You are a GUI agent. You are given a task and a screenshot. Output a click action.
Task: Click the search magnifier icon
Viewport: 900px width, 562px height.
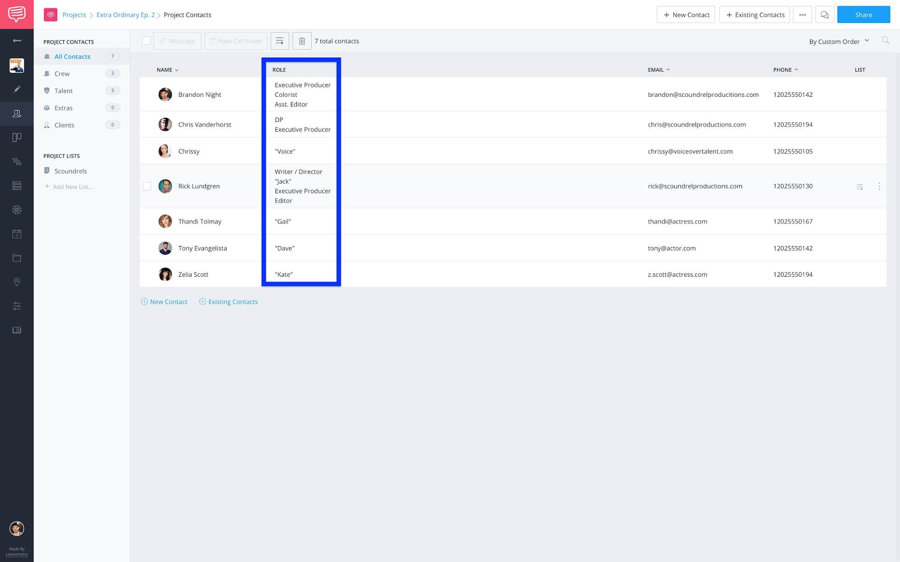pos(885,40)
